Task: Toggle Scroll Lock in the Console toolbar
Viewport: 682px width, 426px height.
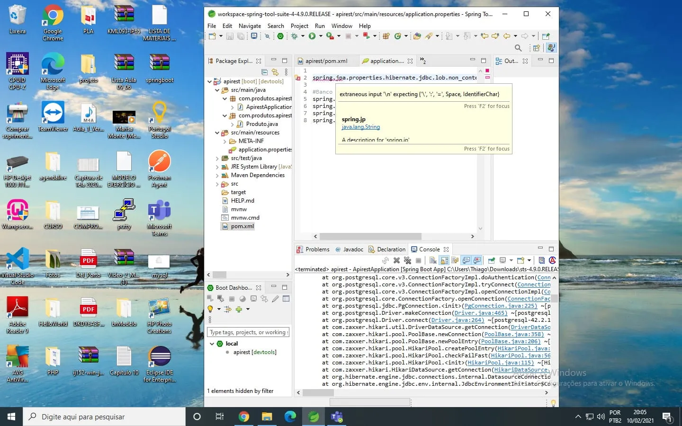Action: (444, 260)
